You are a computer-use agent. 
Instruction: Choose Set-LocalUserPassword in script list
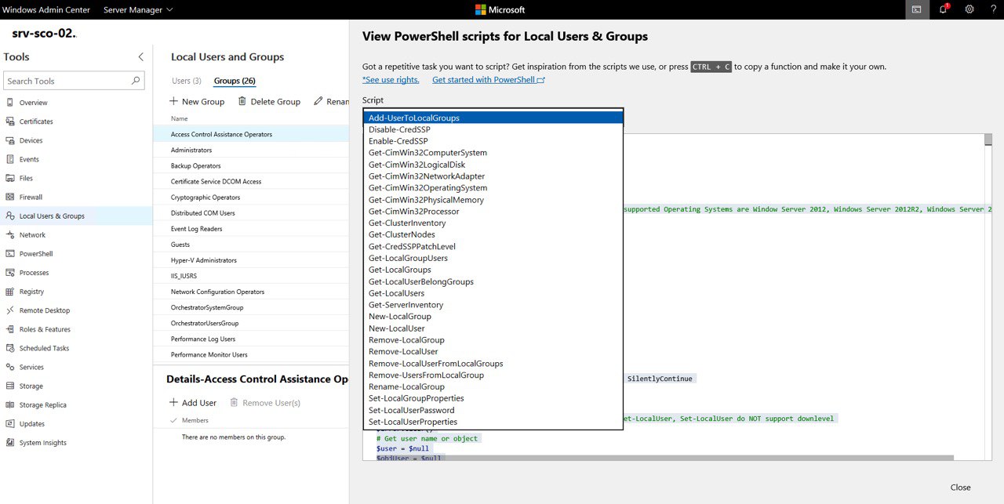tap(493, 410)
